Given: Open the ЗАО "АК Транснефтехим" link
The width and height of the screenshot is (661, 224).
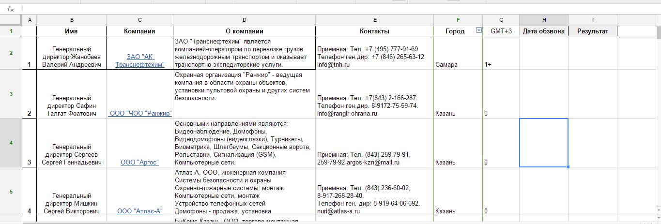Looking at the screenshot, I should coord(139,60).
